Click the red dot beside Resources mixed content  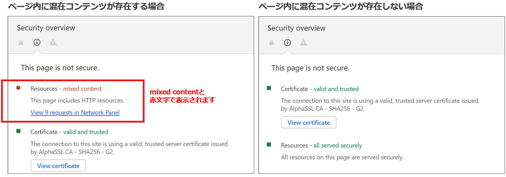click(19, 88)
